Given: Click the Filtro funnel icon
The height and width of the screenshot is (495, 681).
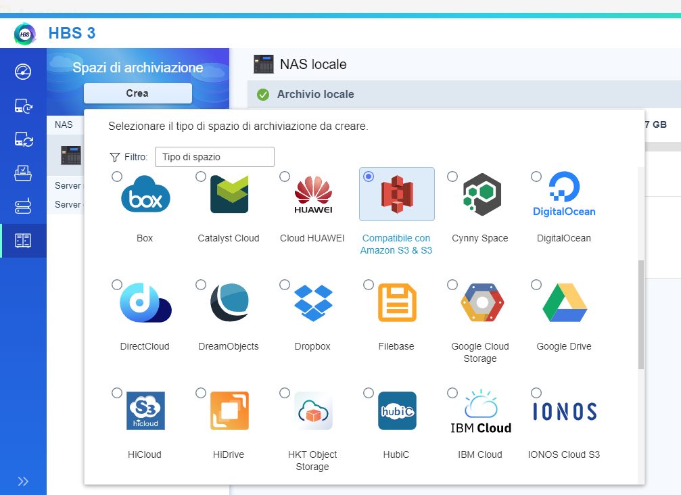Looking at the screenshot, I should [x=115, y=157].
